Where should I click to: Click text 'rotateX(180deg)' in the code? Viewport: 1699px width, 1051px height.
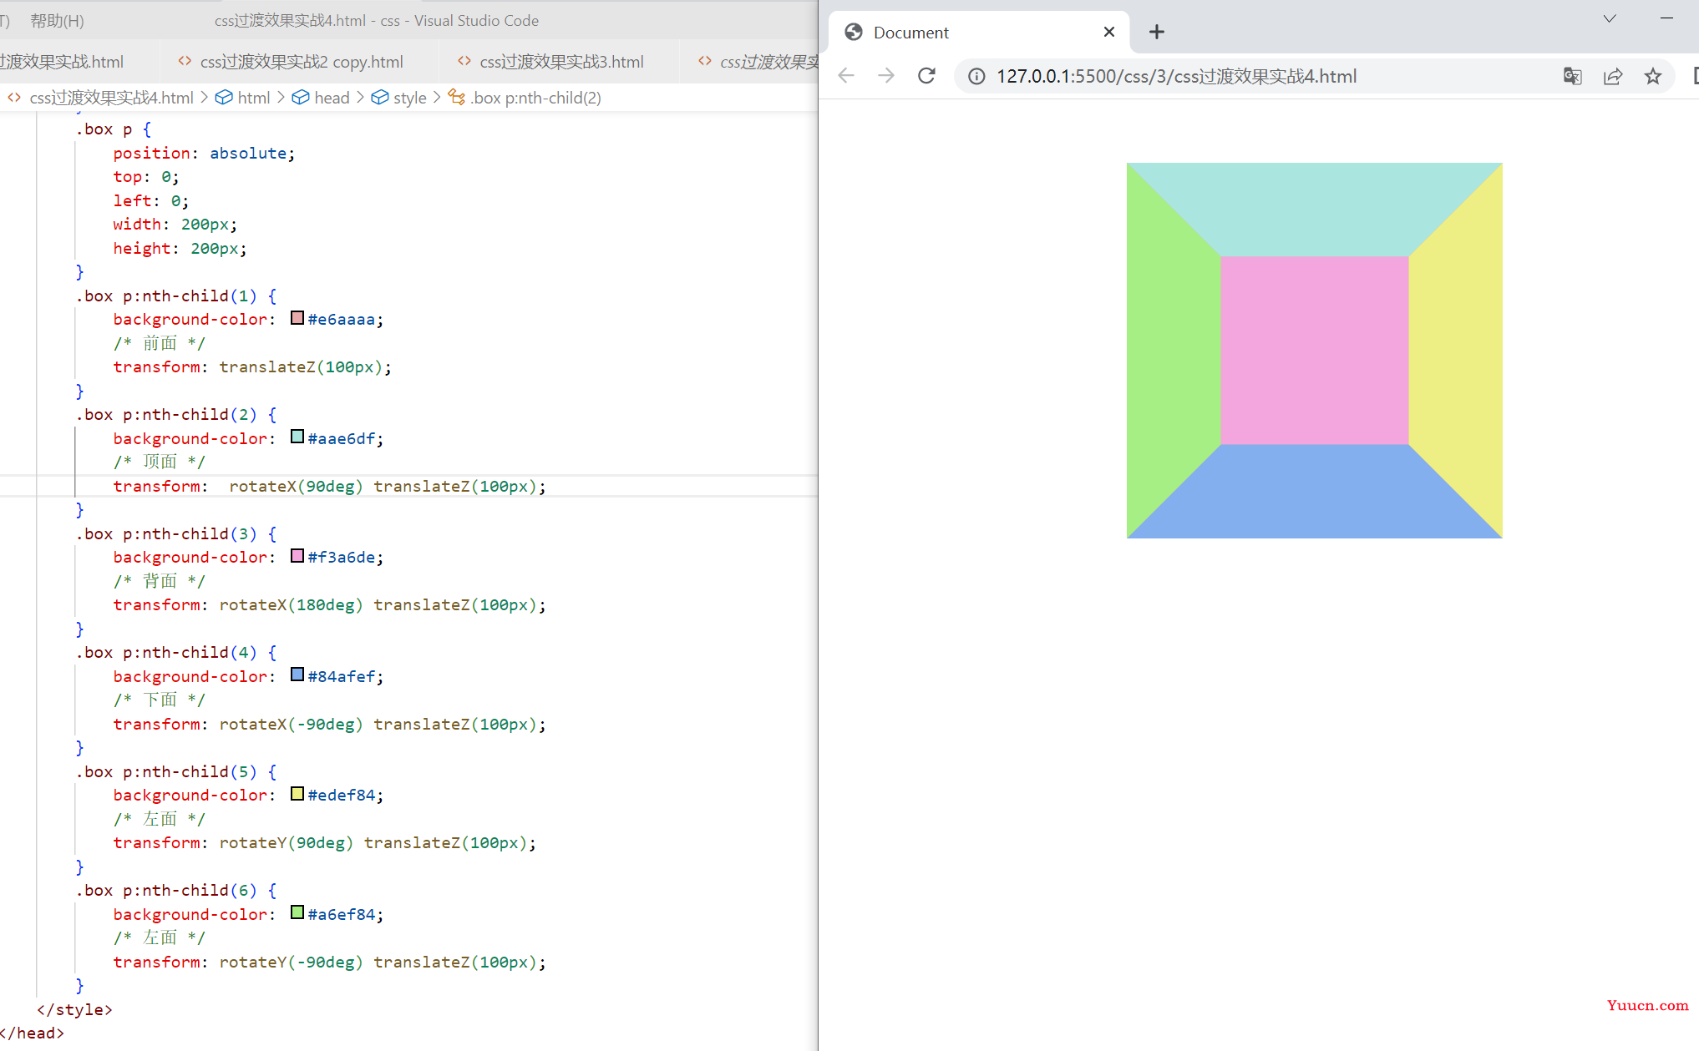tap(291, 604)
